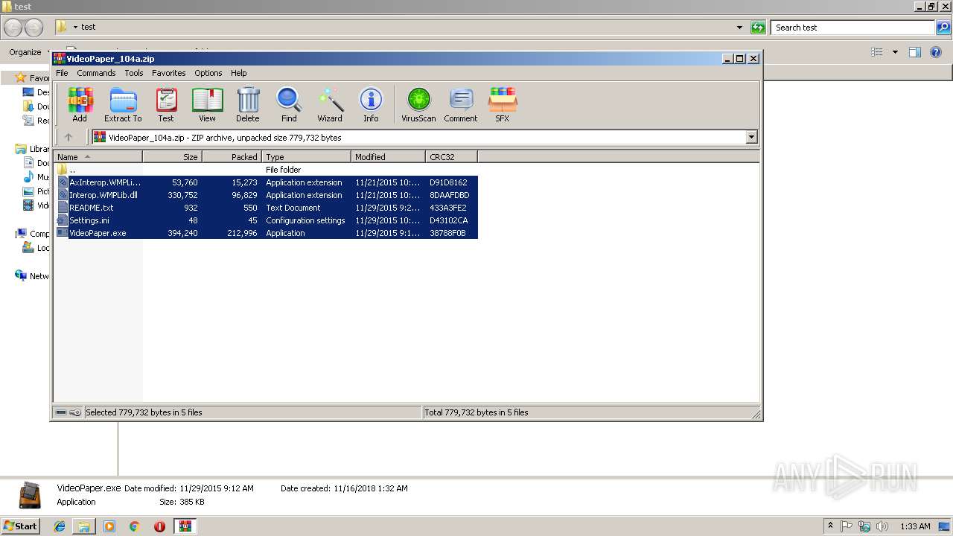The height and width of the screenshot is (536, 953).
Task: Sort by Name column header
Action: pos(98,157)
